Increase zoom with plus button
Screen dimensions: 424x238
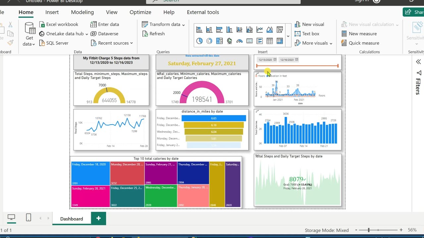click(401, 230)
